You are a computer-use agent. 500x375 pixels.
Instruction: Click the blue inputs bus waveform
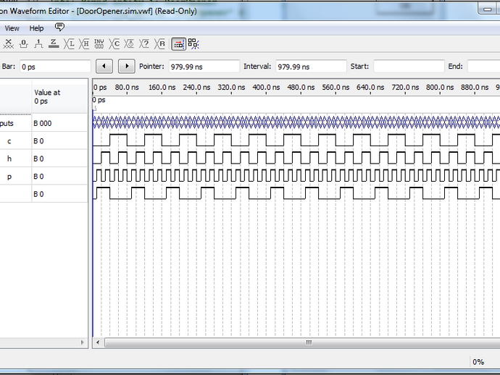click(x=296, y=122)
